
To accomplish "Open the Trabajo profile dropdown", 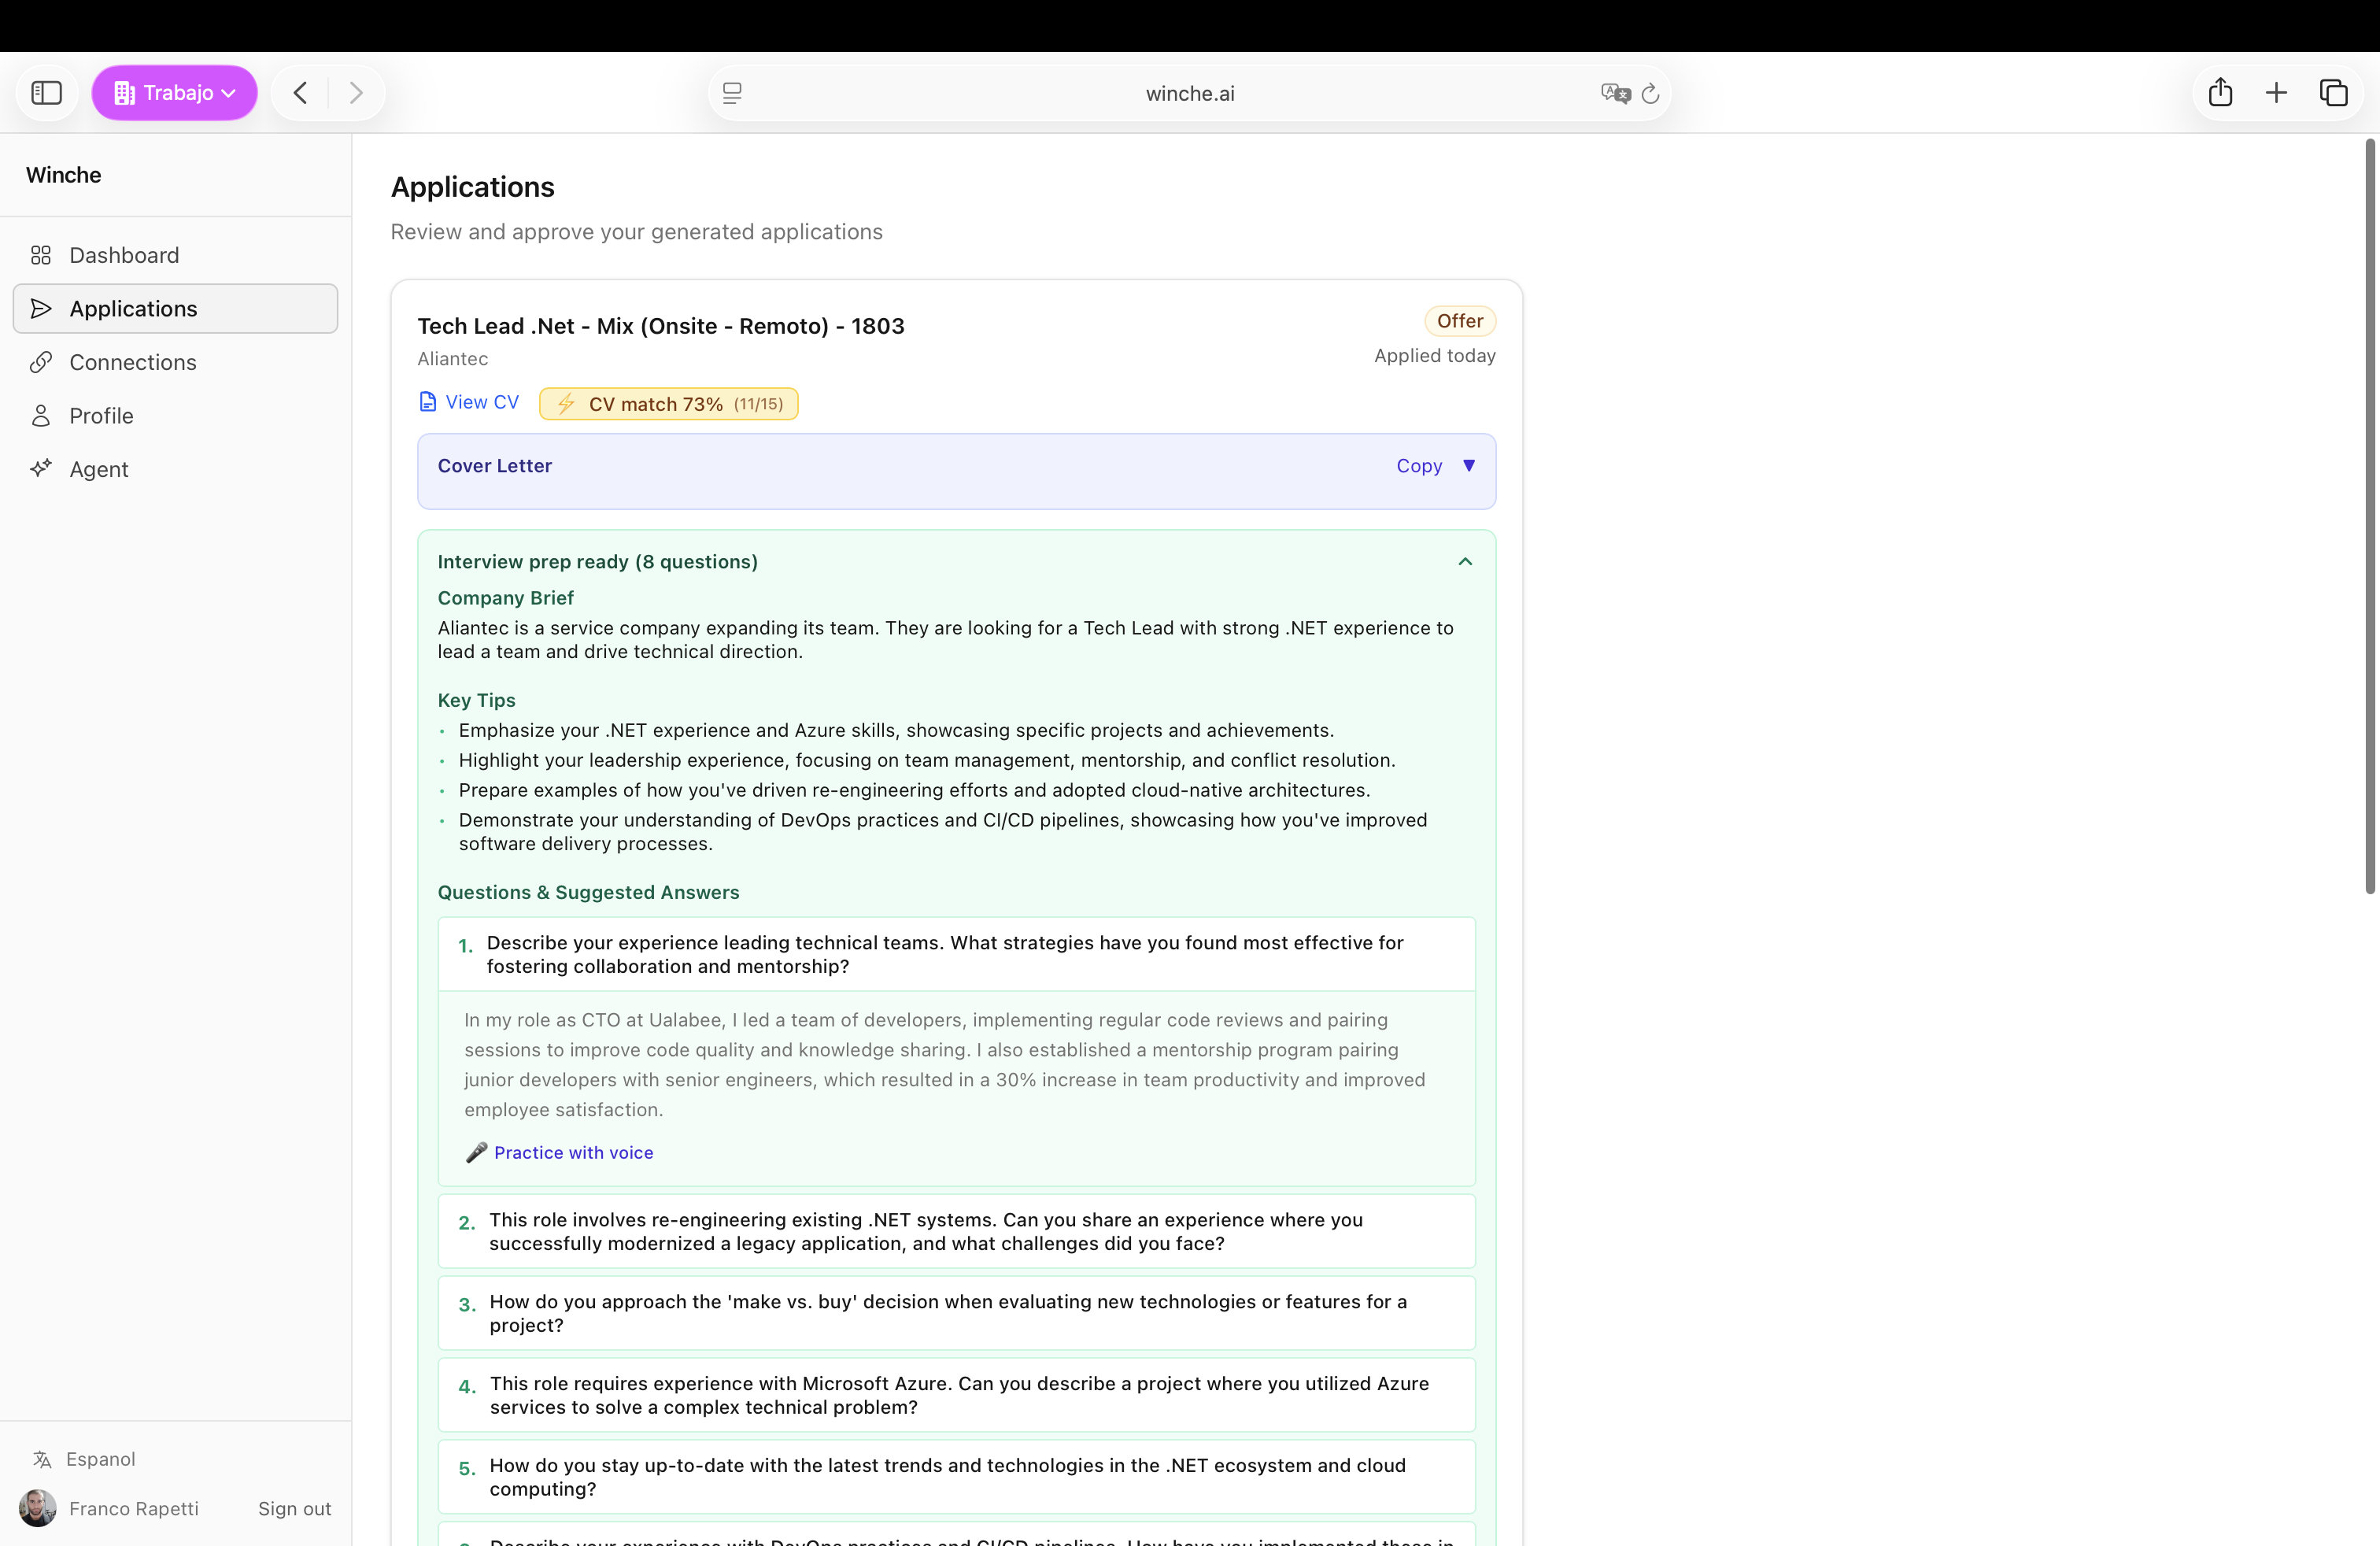I will coord(175,93).
